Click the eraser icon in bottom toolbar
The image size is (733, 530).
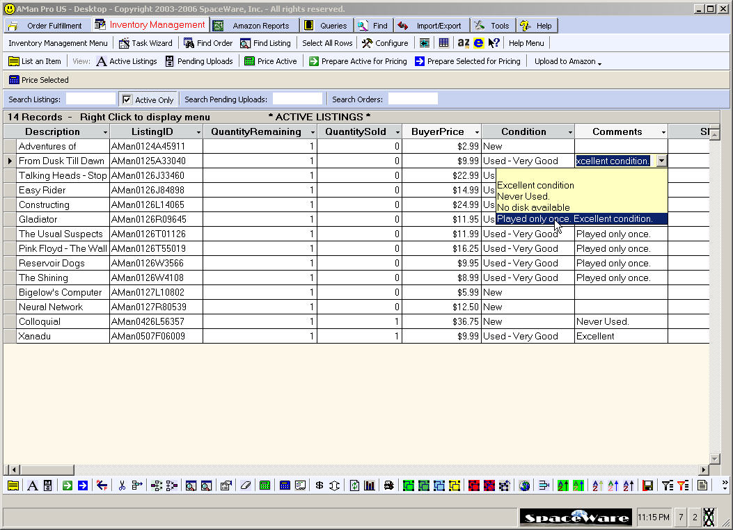245,485
